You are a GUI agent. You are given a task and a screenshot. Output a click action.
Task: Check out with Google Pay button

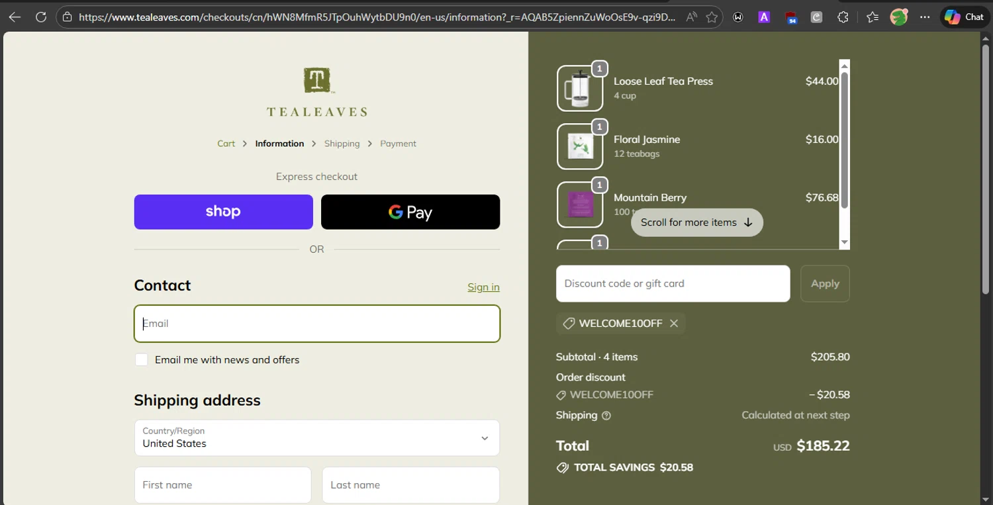point(410,212)
